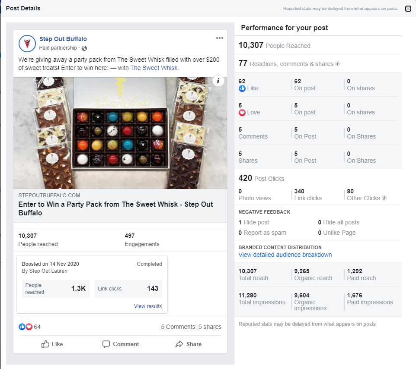Click the 9,265 Organic reach stat
Image resolution: width=416 pixels, height=369 pixels.
click(313, 274)
